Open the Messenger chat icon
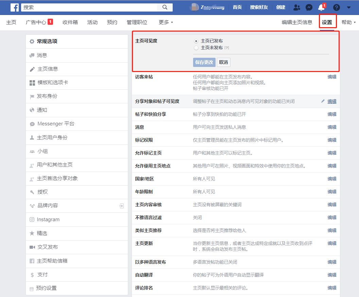This screenshot has width=359, height=297. [309, 7]
